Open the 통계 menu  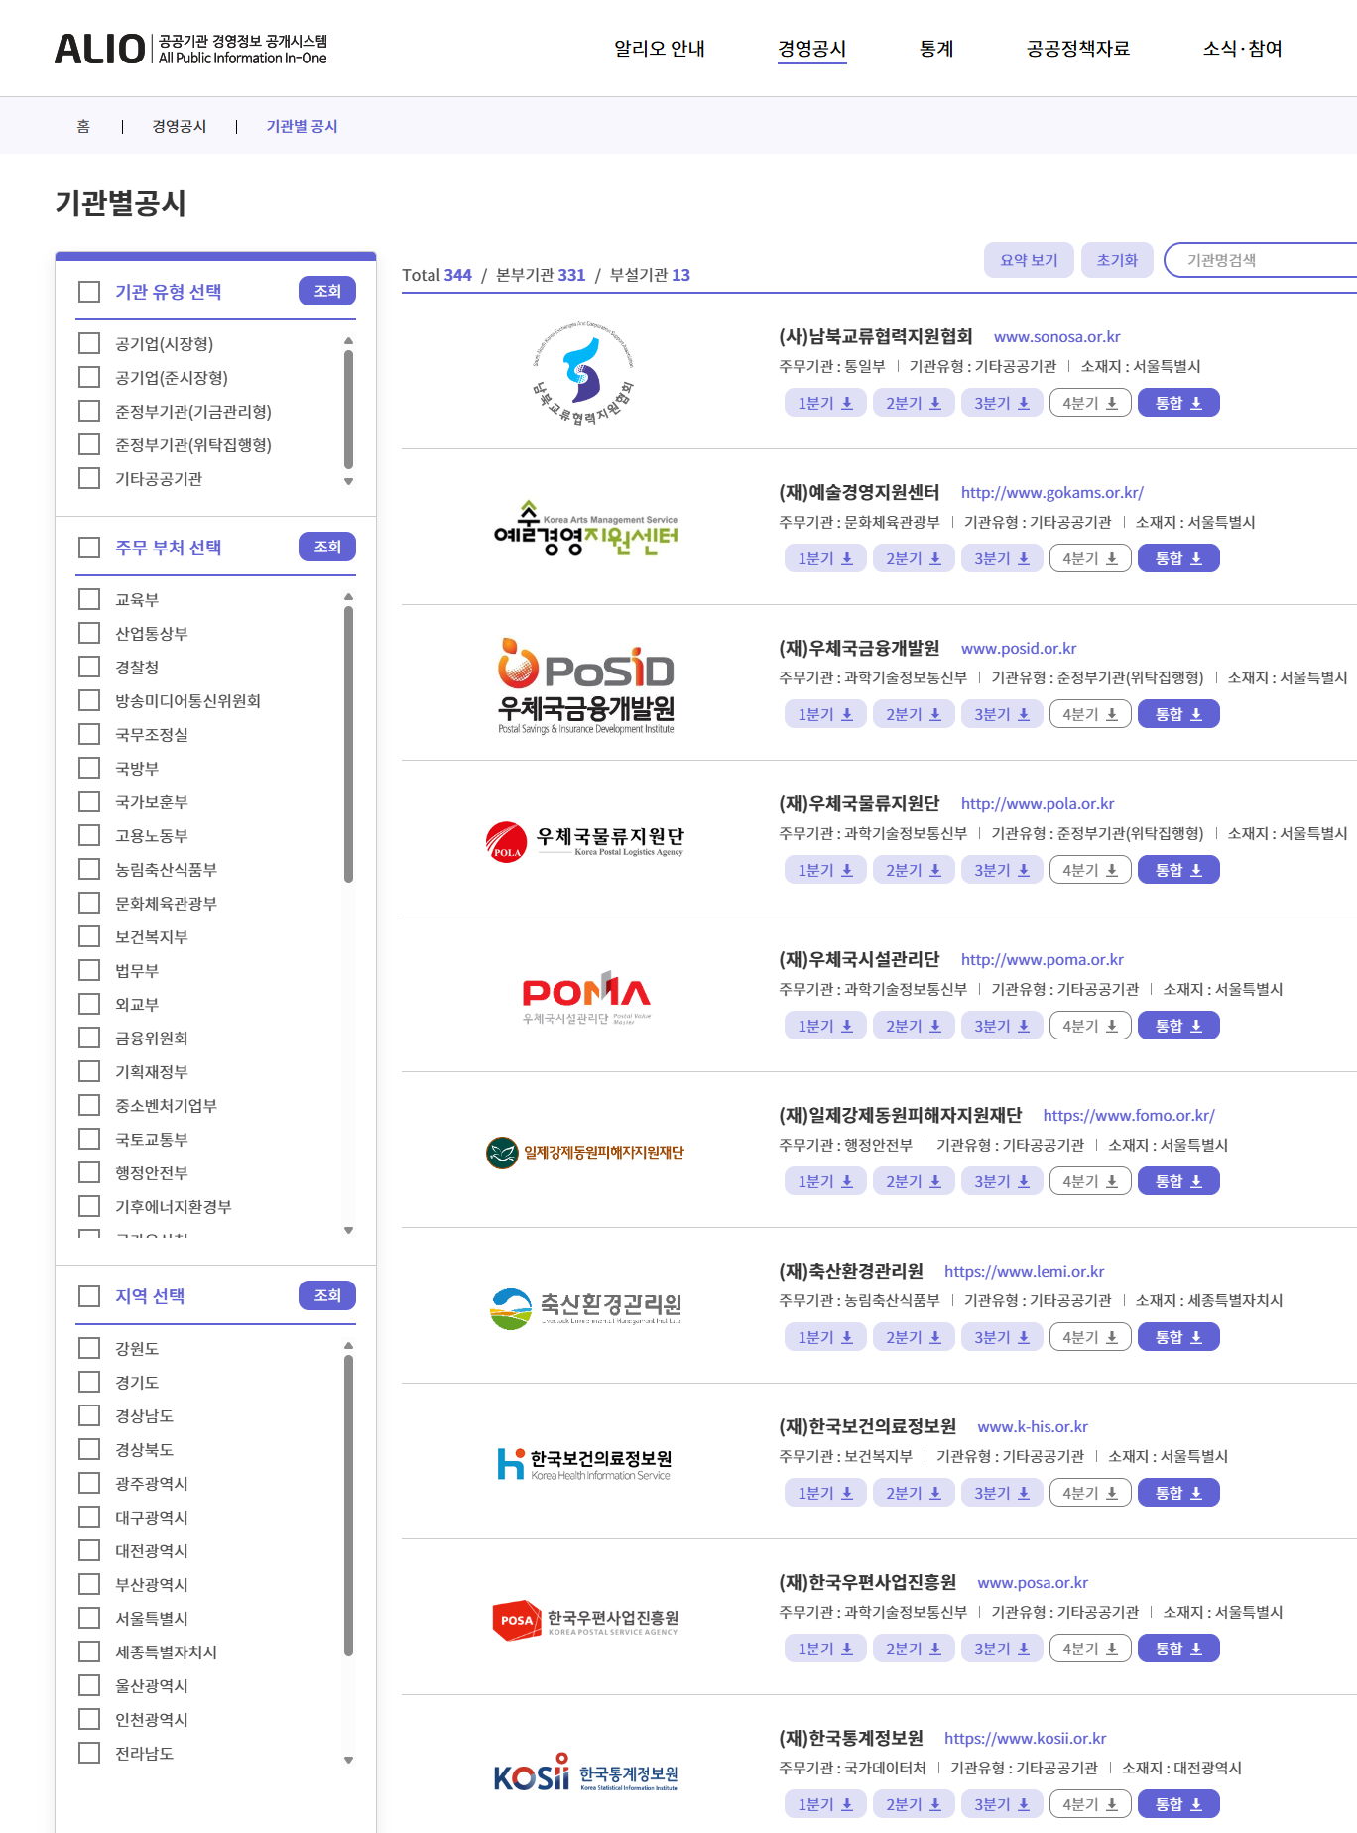[x=936, y=49]
